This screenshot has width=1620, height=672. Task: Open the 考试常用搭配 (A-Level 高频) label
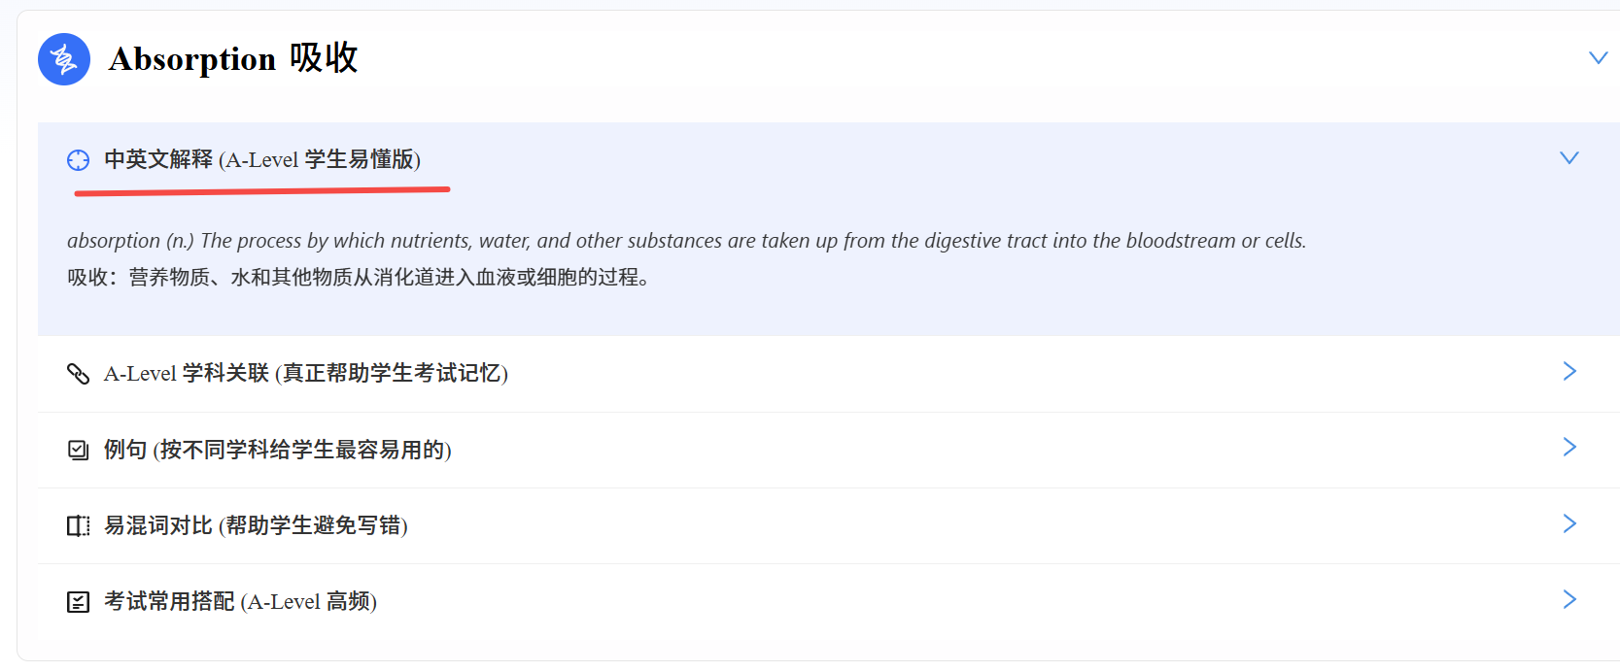[240, 602]
